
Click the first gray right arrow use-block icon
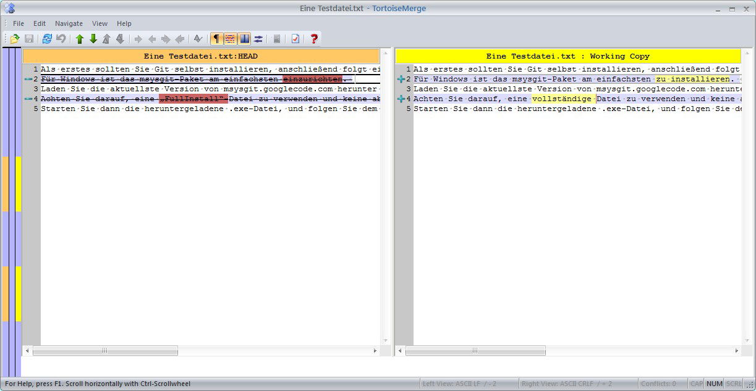click(138, 39)
